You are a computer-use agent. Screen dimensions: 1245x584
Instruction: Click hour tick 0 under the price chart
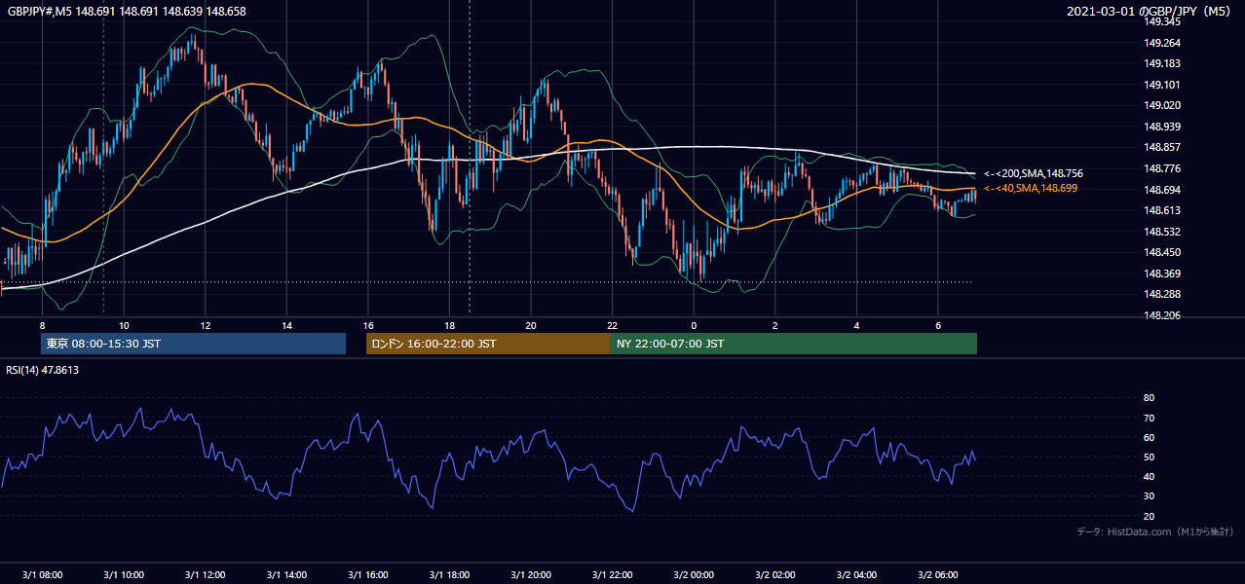694,325
